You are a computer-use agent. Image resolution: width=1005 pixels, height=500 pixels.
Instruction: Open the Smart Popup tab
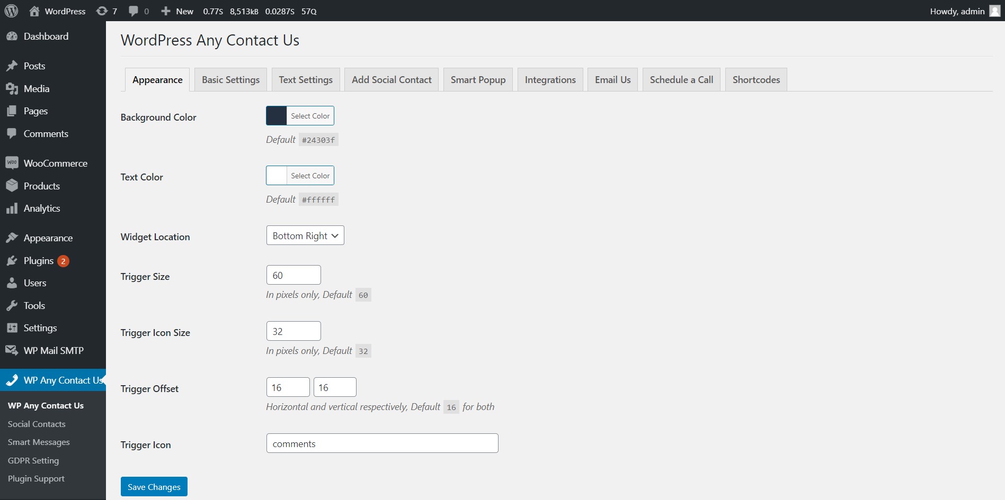[478, 80]
